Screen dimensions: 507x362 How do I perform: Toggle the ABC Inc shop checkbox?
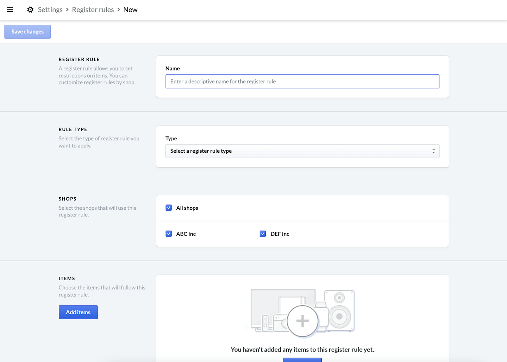pyautogui.click(x=169, y=234)
